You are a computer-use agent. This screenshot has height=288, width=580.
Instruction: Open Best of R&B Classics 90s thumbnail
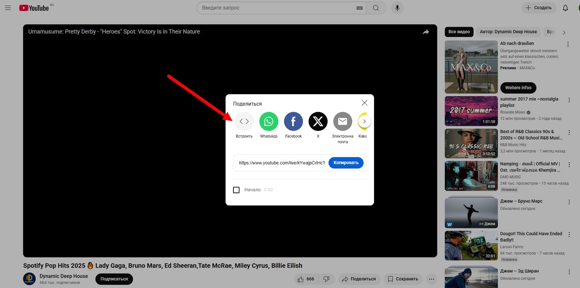click(471, 144)
